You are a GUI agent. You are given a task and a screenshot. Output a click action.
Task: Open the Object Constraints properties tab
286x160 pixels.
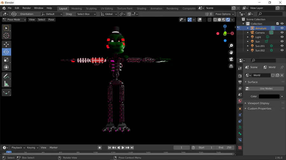point(240,121)
